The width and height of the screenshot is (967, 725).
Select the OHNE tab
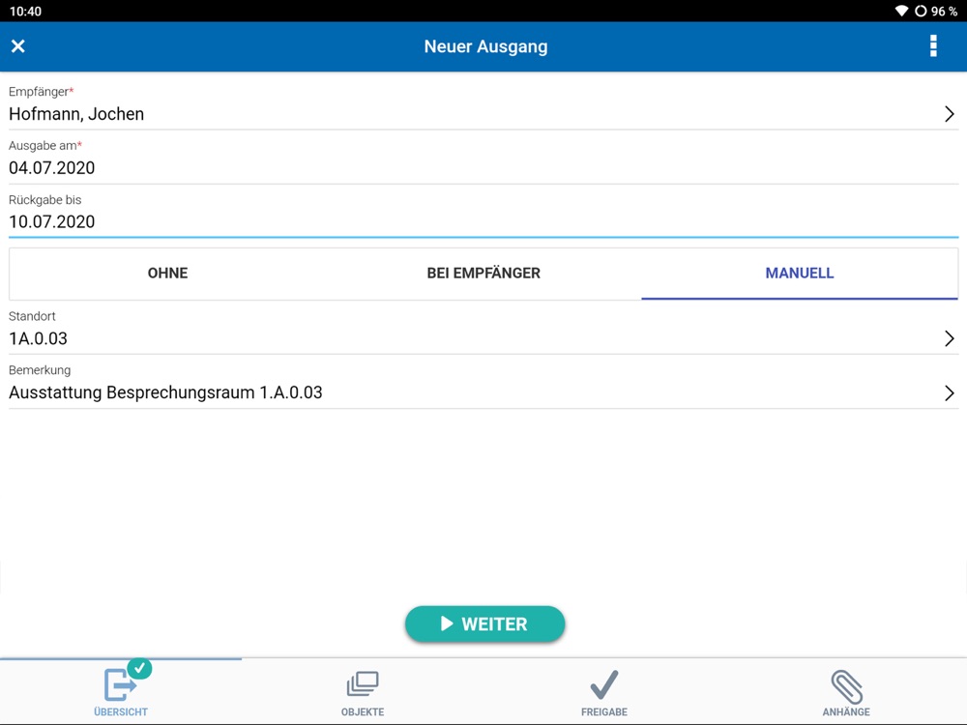(167, 274)
